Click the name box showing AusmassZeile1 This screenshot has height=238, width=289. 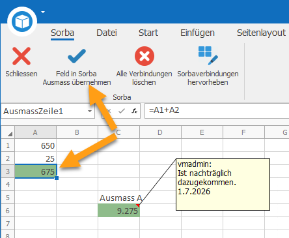pos(48,112)
